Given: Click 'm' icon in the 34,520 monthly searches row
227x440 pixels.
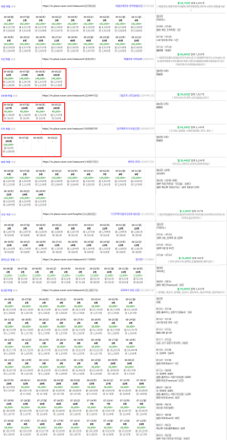Looking at the screenshot, I should coord(14,96).
